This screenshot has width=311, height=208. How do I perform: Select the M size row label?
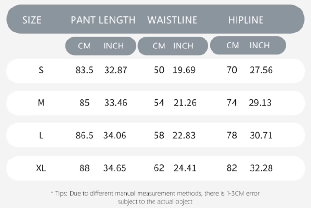(41, 103)
